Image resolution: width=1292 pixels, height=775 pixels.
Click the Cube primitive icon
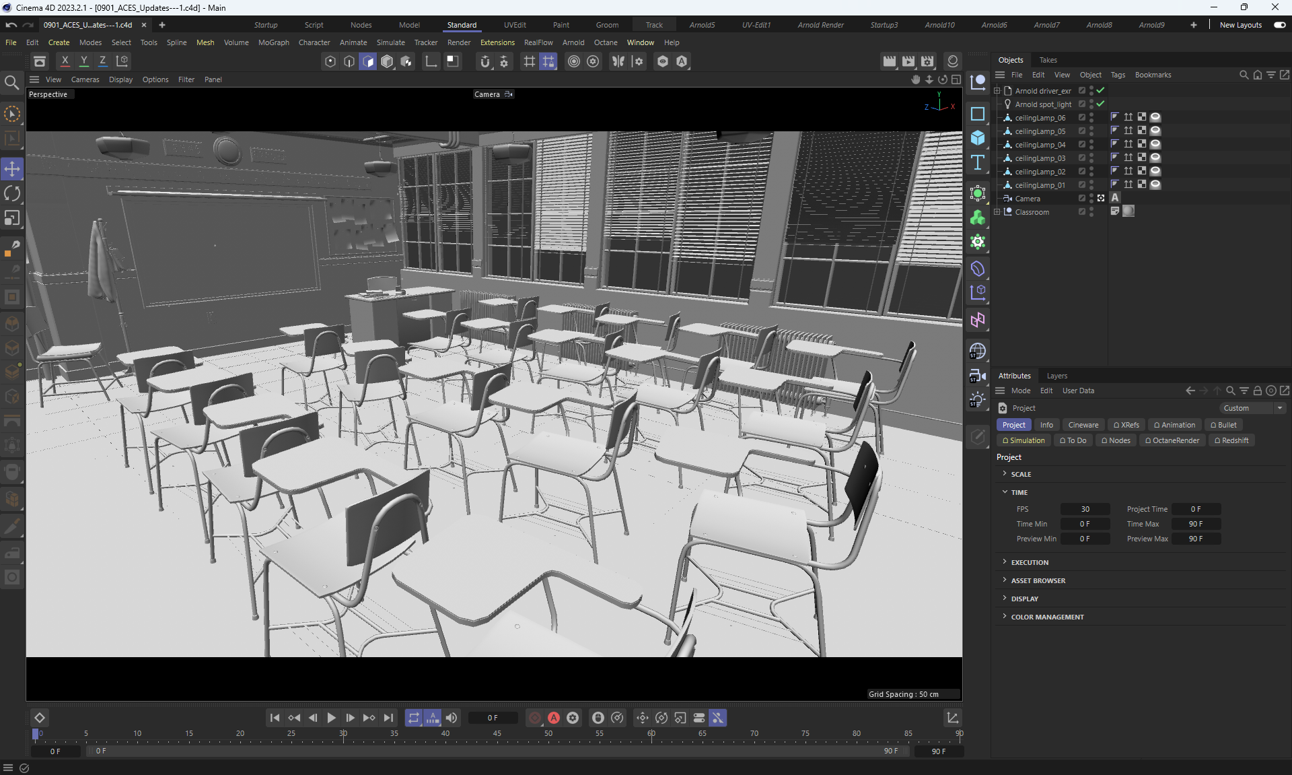(978, 138)
